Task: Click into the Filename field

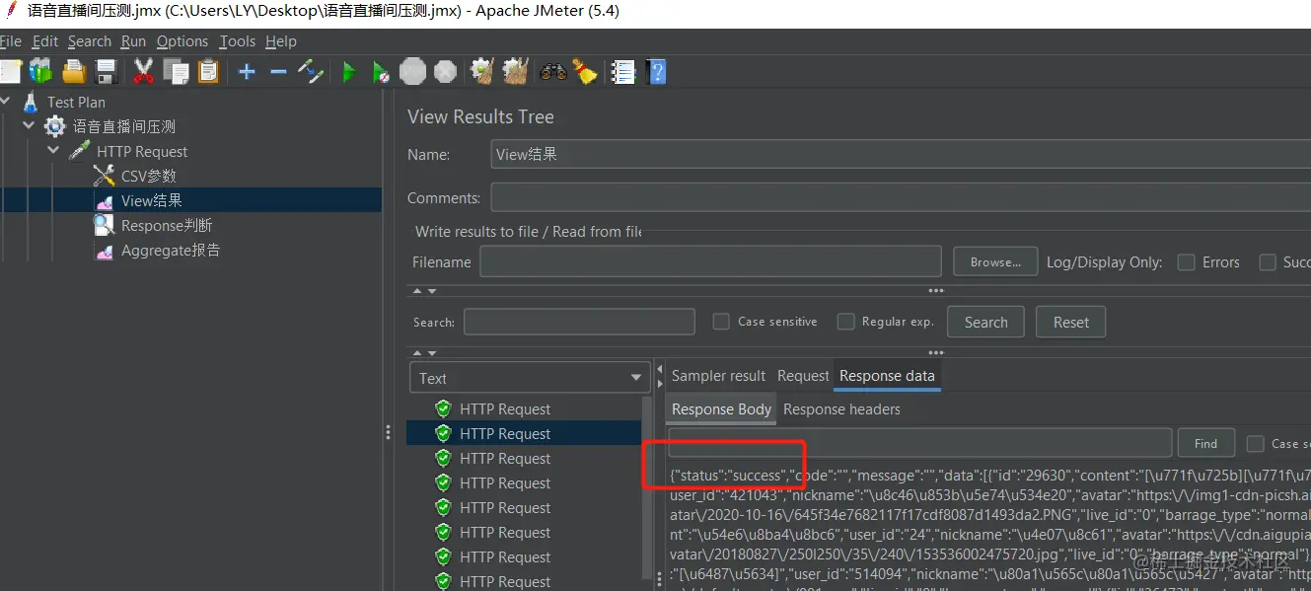Action: [710, 261]
